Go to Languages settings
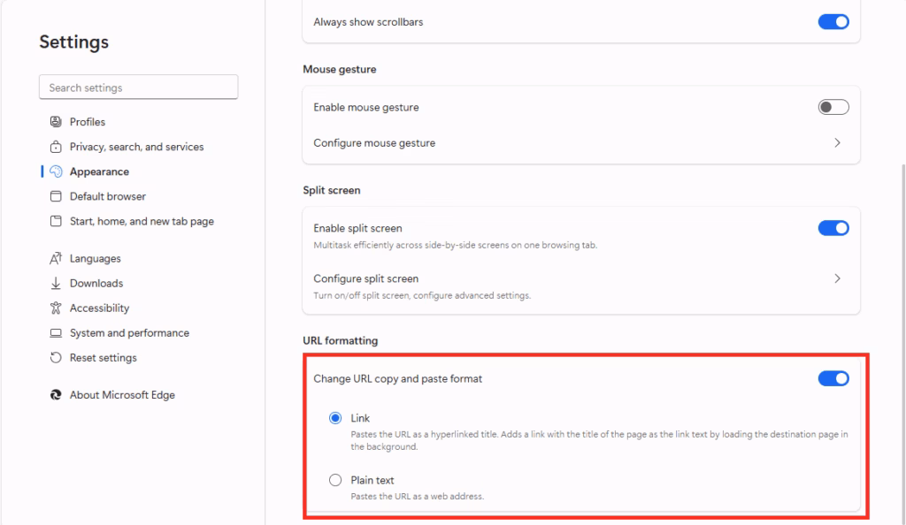The width and height of the screenshot is (906, 525). click(x=96, y=258)
